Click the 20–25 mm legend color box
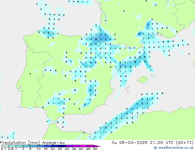The height and width of the screenshot is (150, 195). click(55, 146)
